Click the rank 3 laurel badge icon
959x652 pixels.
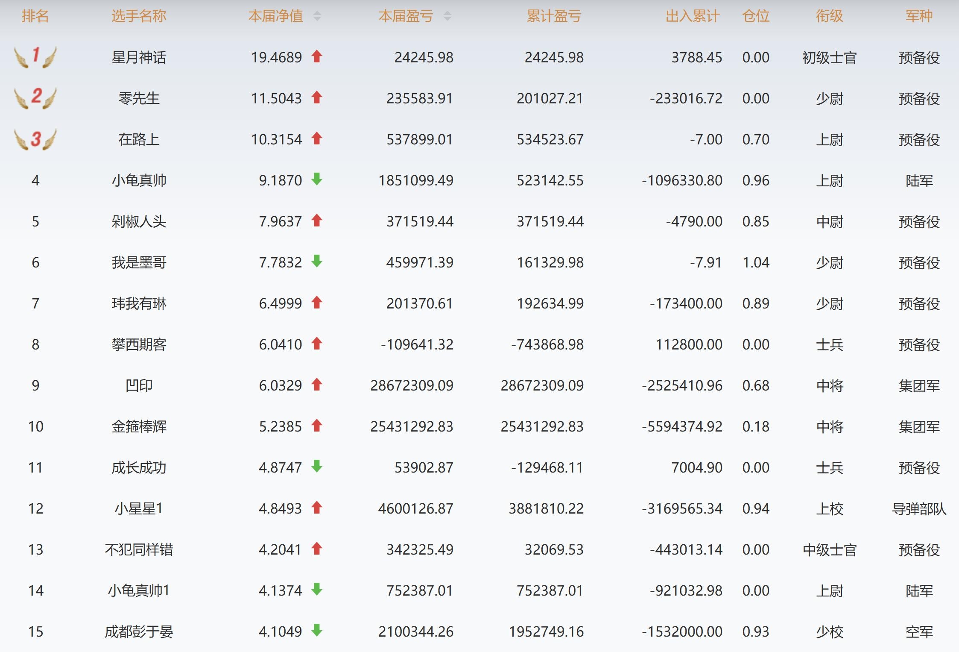pos(35,139)
